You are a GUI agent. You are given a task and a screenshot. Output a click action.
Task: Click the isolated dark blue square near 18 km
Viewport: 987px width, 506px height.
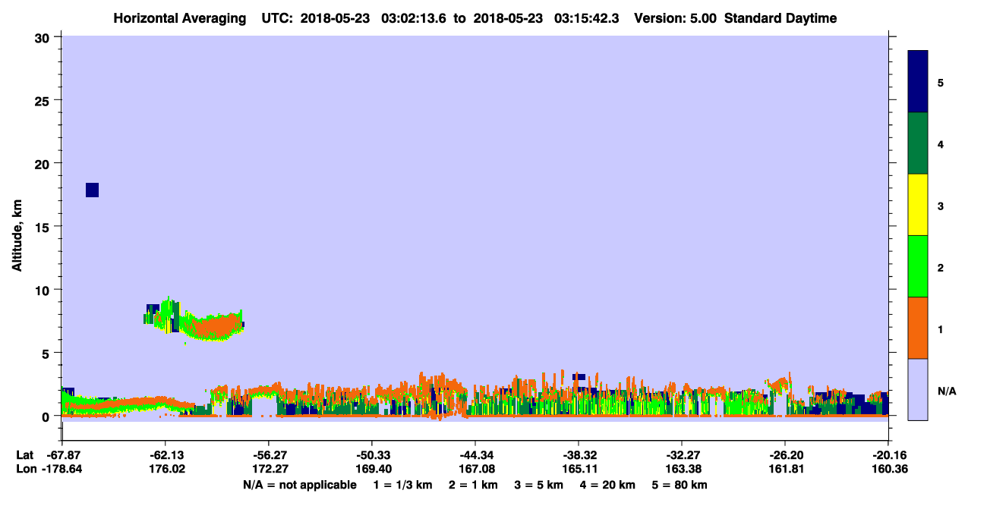coord(92,190)
